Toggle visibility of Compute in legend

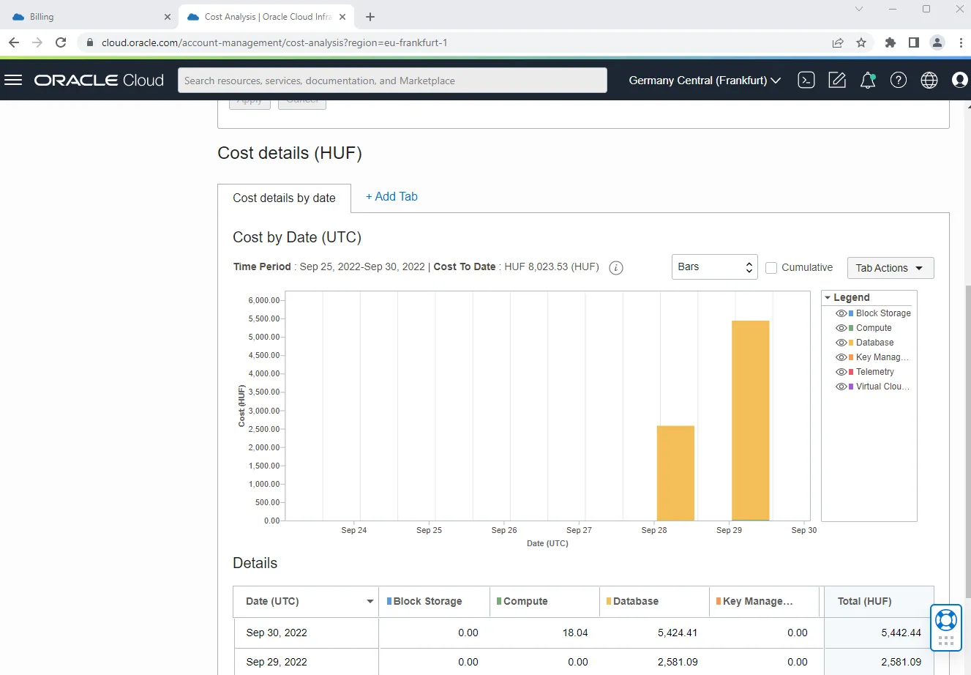(x=841, y=328)
